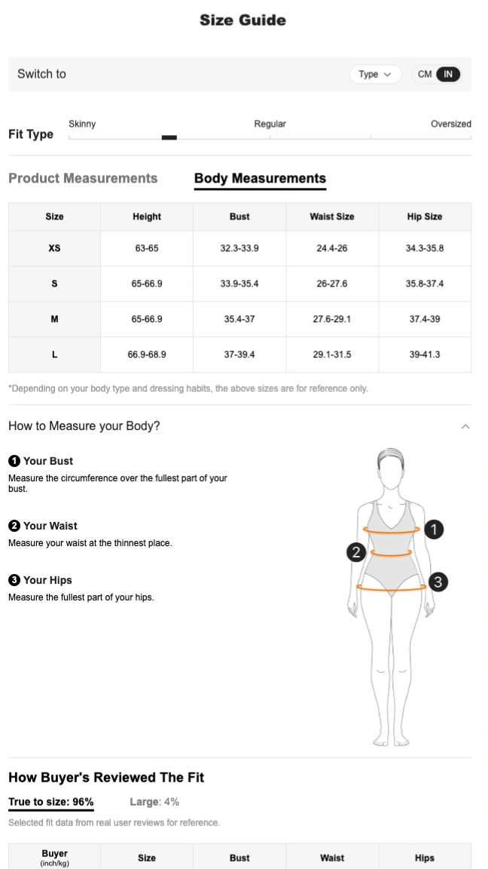488x869 pixels.
Task: Select the IN unit option
Action: tap(448, 74)
